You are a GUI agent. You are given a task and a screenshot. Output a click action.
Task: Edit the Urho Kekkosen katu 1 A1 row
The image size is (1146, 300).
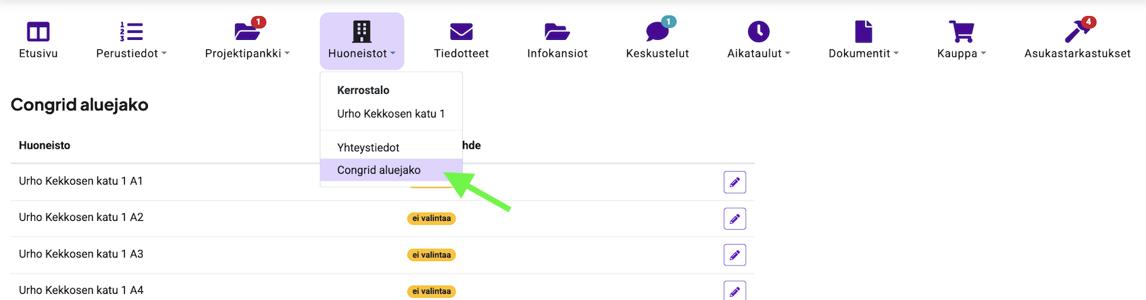pos(734,182)
